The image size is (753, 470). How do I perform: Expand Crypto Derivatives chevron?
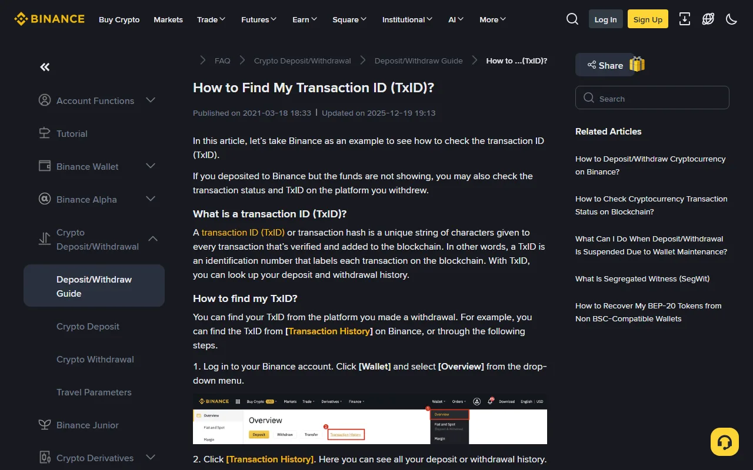(x=151, y=458)
